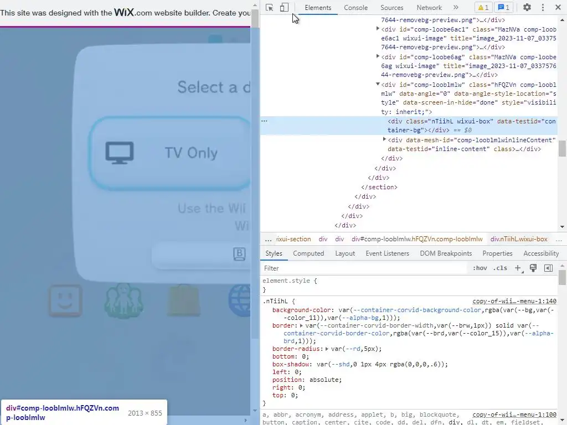Open DevTools settings gear
The width and height of the screenshot is (567, 425).
click(x=527, y=7)
